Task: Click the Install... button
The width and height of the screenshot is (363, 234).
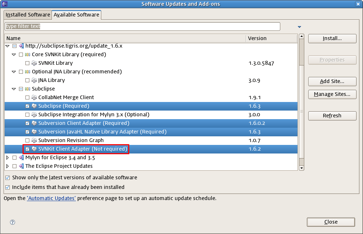Action: coord(332,39)
